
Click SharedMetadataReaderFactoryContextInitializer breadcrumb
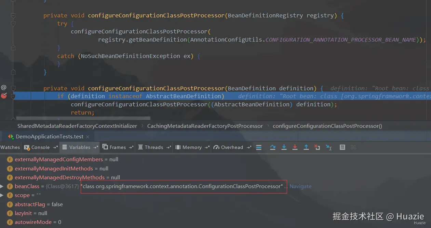[x=77, y=126]
